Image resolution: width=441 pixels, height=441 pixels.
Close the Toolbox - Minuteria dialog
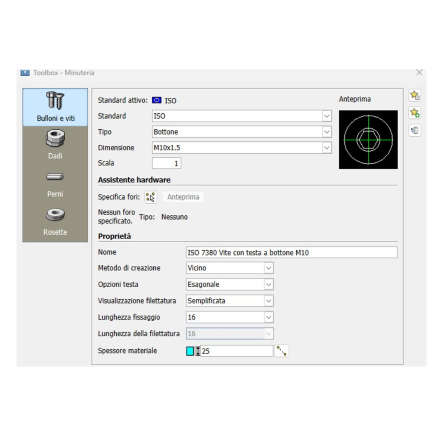click(419, 72)
